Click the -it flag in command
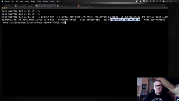Viewport: 179px width, 101px height. point(121,17)
